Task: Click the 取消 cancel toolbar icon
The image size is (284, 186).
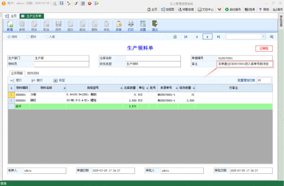Action: click(x=46, y=26)
